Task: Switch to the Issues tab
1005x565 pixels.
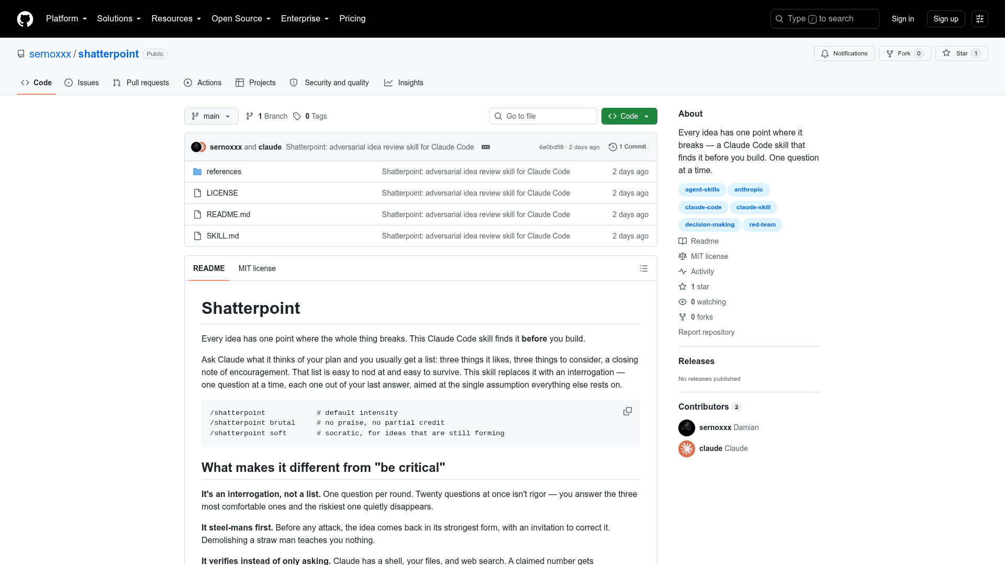Action: coord(82,83)
